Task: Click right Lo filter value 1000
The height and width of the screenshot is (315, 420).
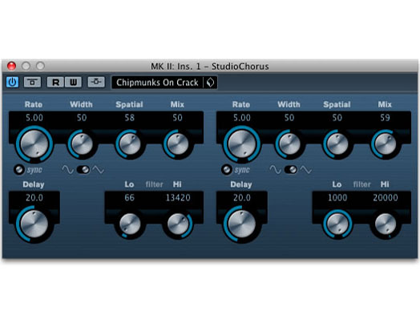Action: coord(337,198)
